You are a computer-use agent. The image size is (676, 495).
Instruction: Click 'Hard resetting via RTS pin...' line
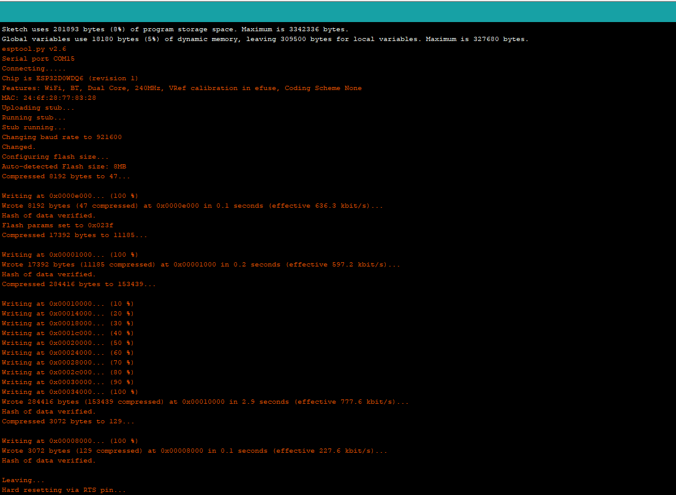(x=64, y=490)
